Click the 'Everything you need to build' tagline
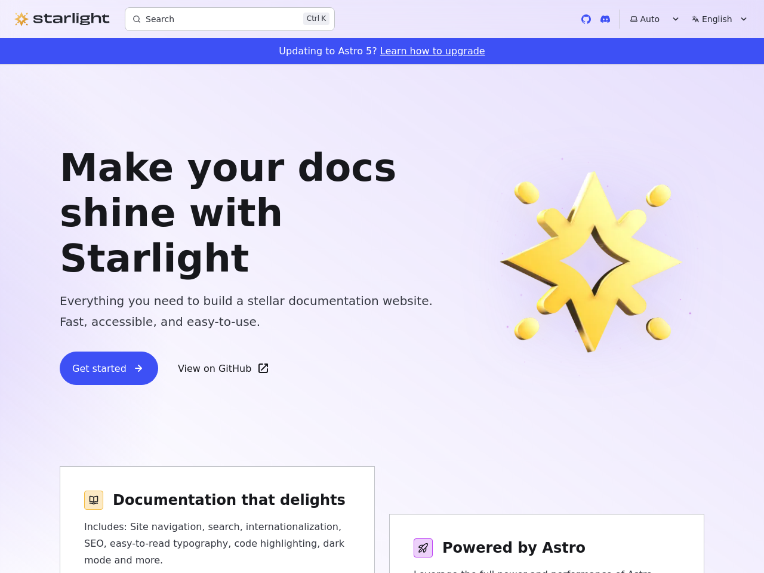Image resolution: width=764 pixels, height=573 pixels. [x=246, y=311]
